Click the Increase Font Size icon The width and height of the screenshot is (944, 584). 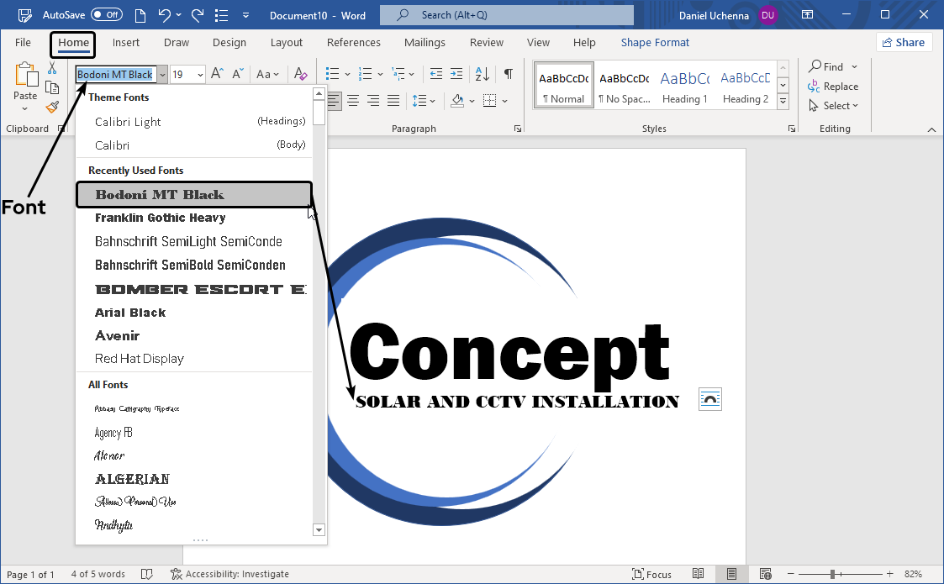[x=217, y=74]
